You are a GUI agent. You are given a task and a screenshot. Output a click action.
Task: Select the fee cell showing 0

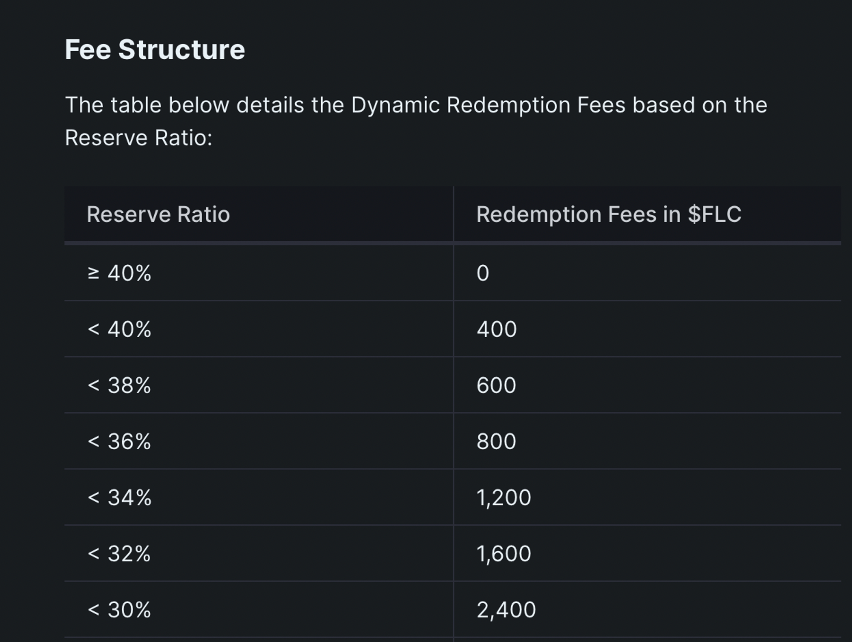483,273
